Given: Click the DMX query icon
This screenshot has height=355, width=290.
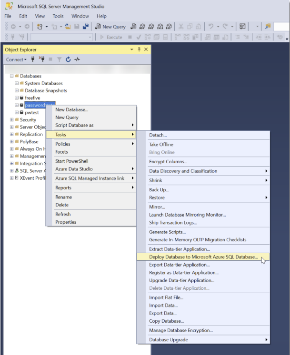Looking at the screenshot, I should [151, 27].
